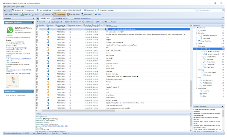Open Set time zones
The height and width of the screenshot is (137, 227).
pos(73,15)
